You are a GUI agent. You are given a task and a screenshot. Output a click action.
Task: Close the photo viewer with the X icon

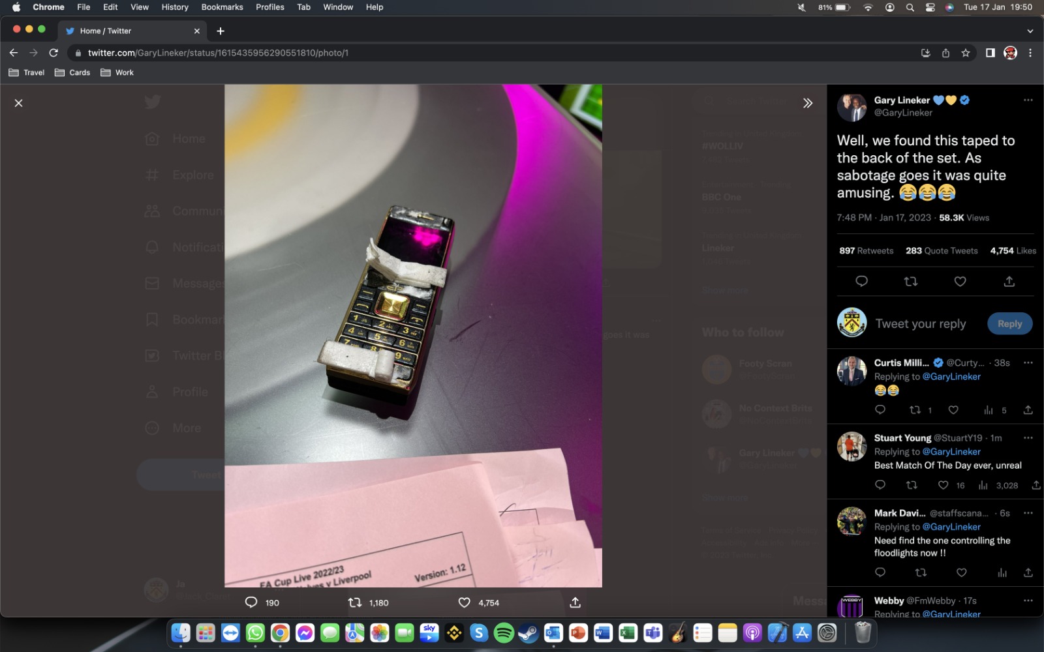(x=19, y=103)
